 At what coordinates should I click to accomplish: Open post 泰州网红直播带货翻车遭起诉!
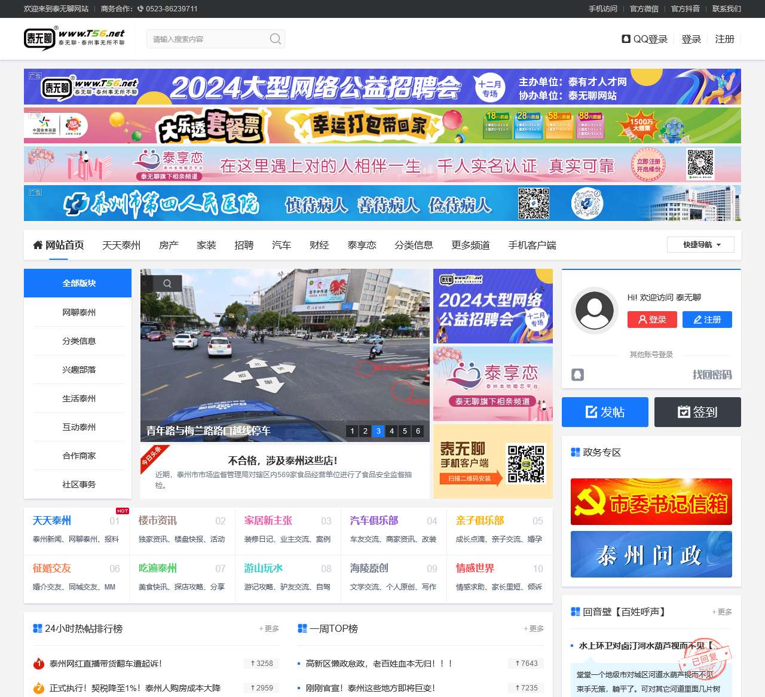[106, 664]
